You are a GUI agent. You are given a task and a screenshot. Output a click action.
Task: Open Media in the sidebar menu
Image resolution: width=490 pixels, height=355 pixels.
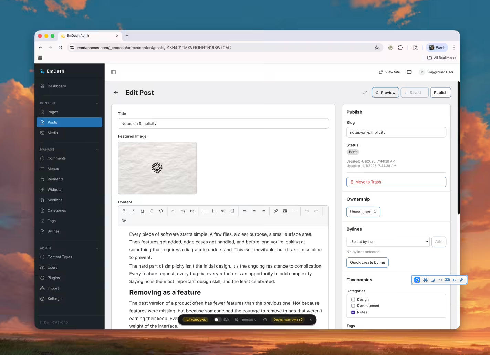(53, 133)
